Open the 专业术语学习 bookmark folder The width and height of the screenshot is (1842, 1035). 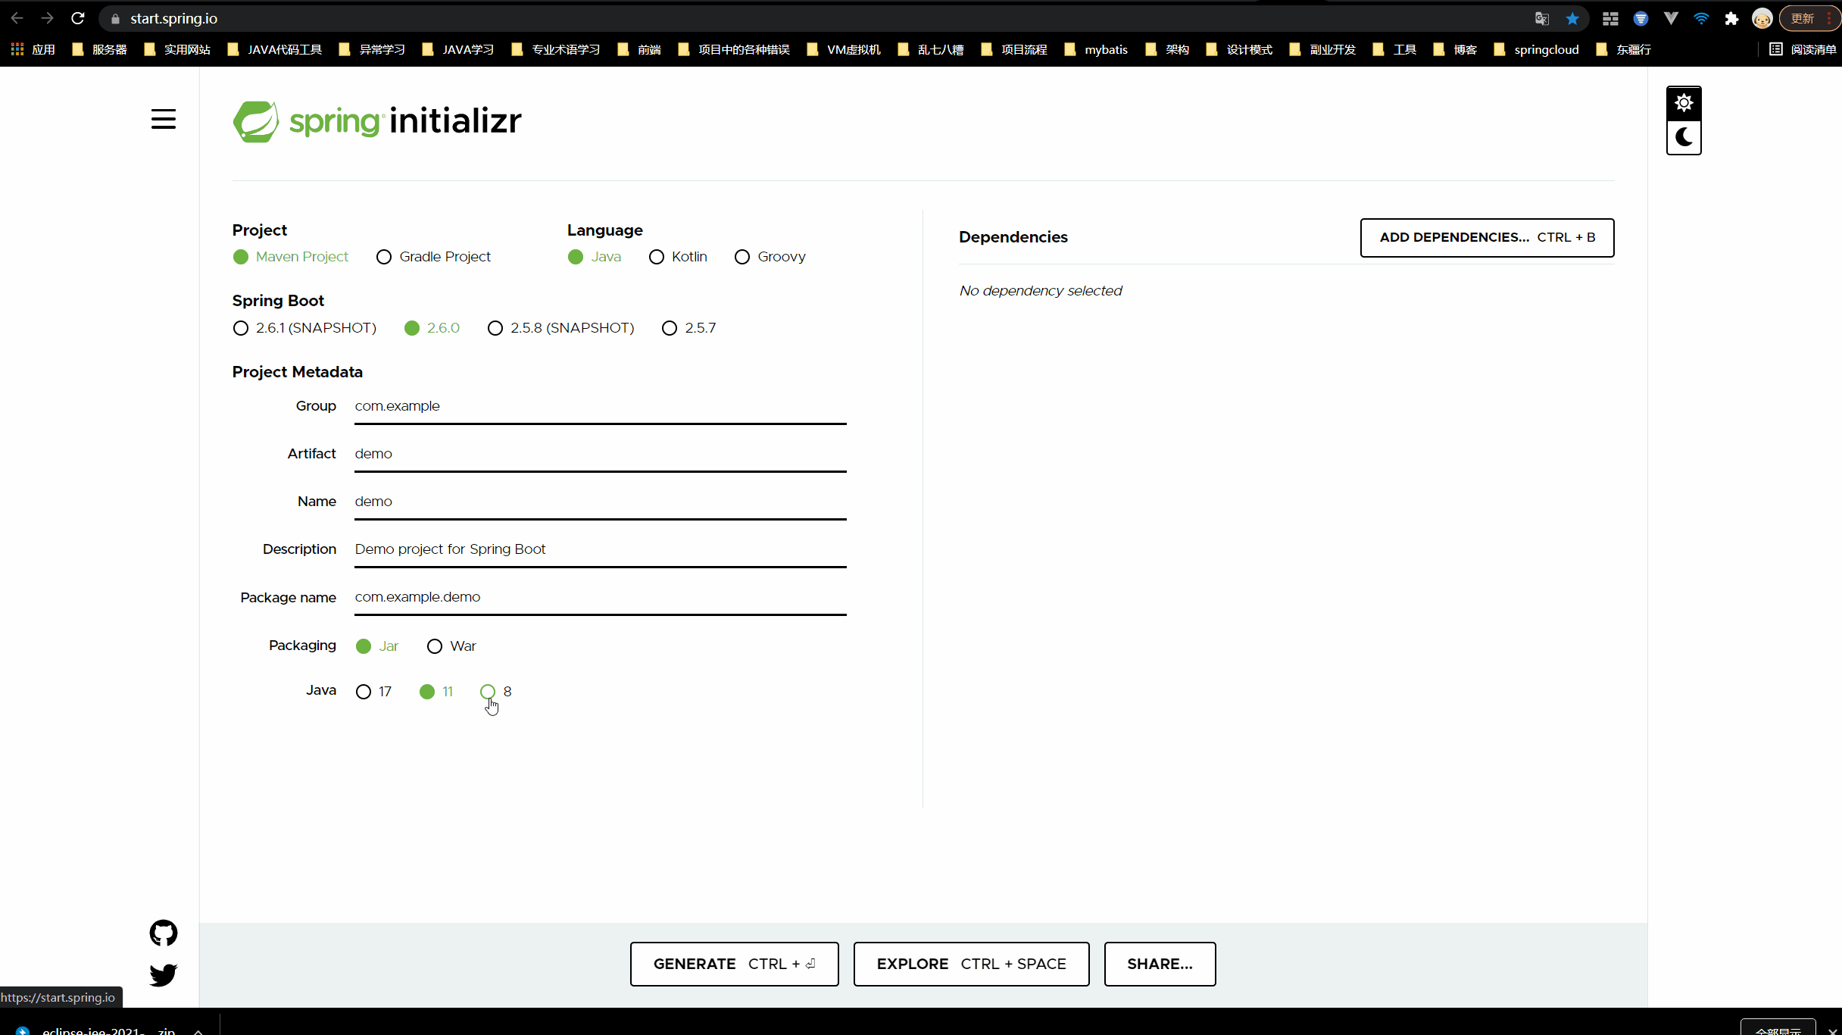(x=555, y=49)
